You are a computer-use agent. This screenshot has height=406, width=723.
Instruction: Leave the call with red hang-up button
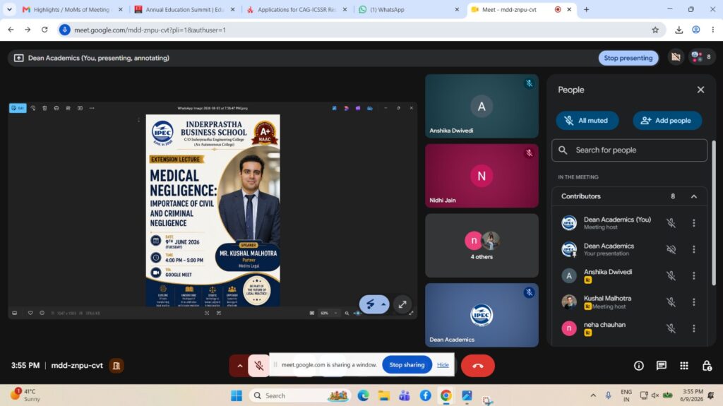coord(478,366)
